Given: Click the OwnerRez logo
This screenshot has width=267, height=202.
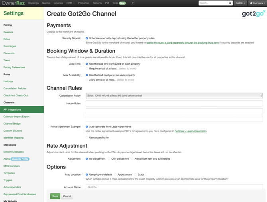Looking at the screenshot, I should pyautogui.click(x=13, y=3).
